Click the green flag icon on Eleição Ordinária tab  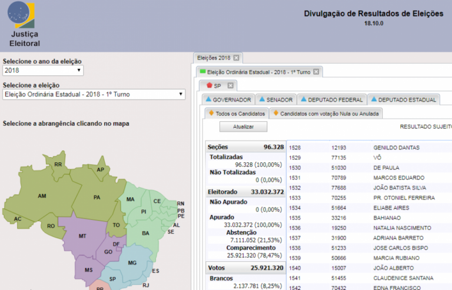pyautogui.click(x=202, y=71)
